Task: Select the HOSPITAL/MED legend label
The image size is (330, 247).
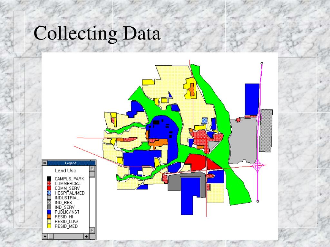Action: (70, 193)
